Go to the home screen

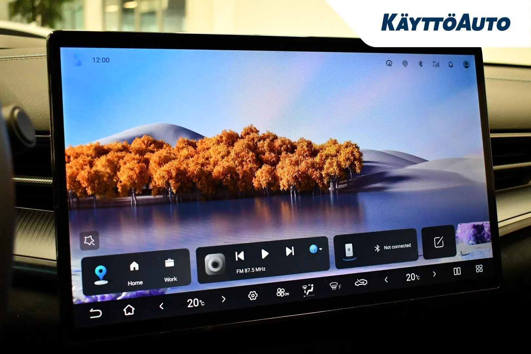pyautogui.click(x=129, y=309)
